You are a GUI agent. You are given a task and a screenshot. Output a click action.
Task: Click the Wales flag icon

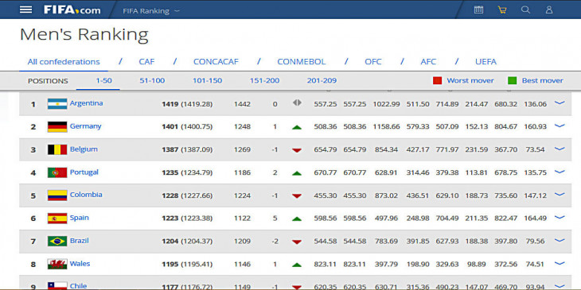[x=57, y=264]
